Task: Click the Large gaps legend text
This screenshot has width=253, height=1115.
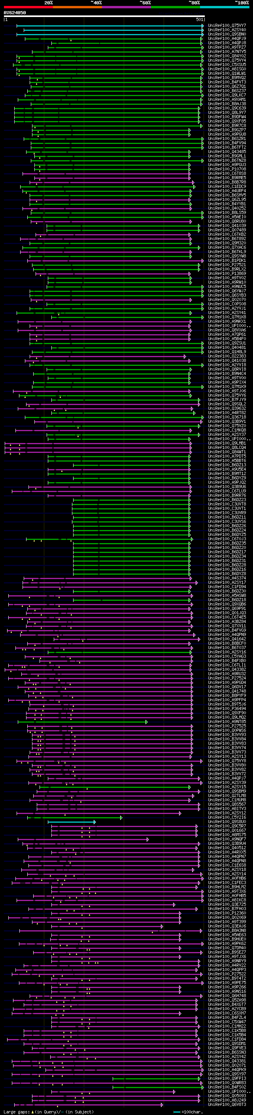Action: point(49,1111)
